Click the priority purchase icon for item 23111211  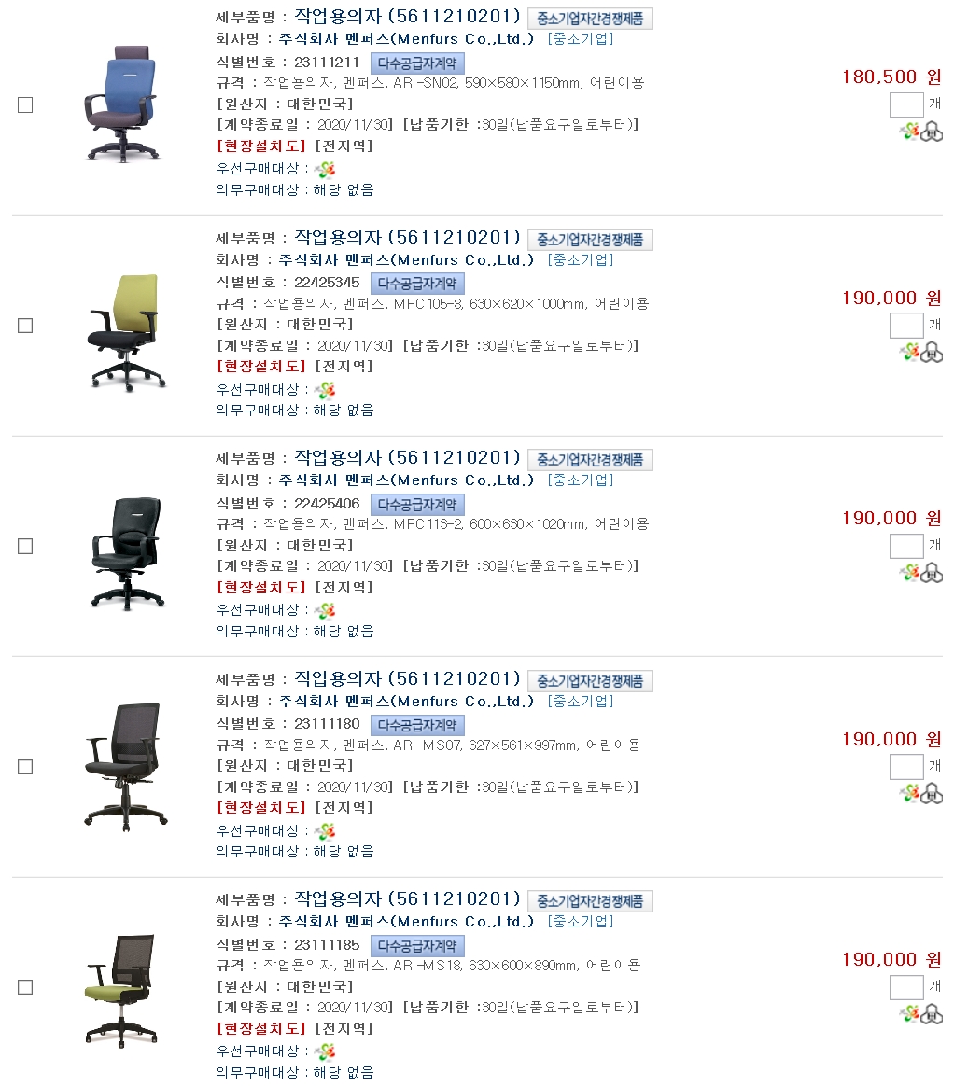pyautogui.click(x=324, y=169)
